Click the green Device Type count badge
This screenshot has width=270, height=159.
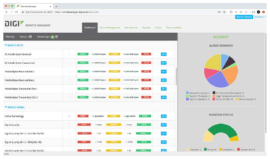pyautogui.click(x=52, y=36)
